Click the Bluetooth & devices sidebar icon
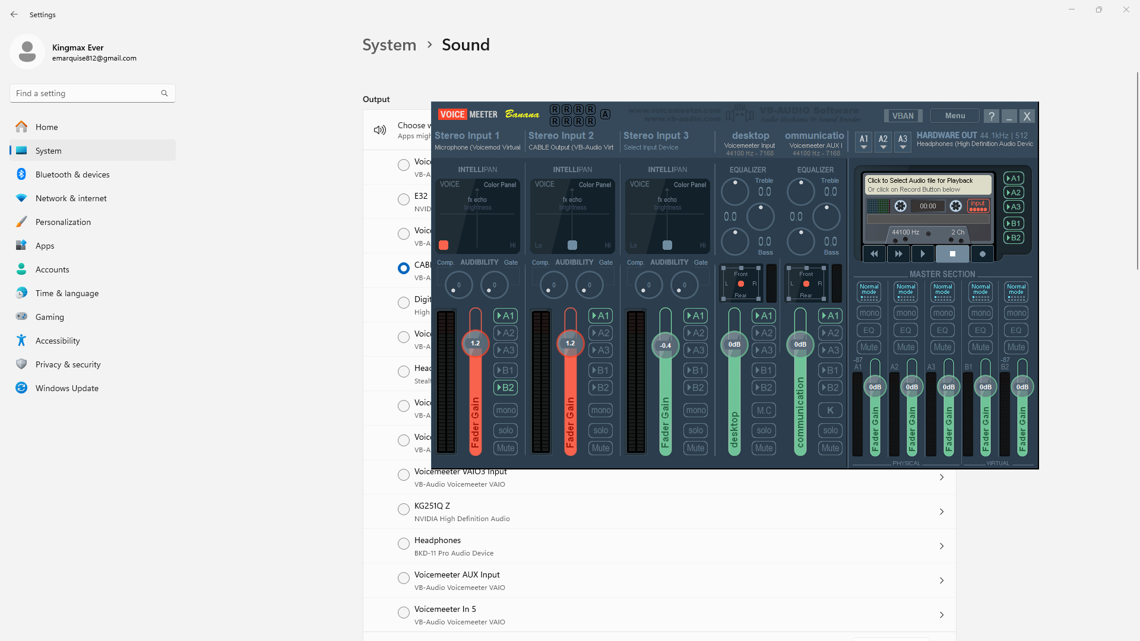 click(x=21, y=174)
